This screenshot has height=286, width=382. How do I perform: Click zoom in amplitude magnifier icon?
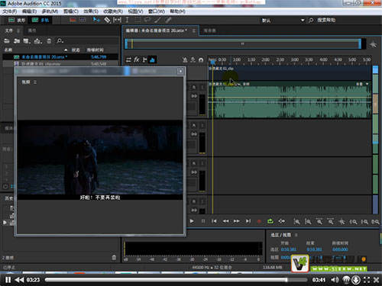coord(296,221)
